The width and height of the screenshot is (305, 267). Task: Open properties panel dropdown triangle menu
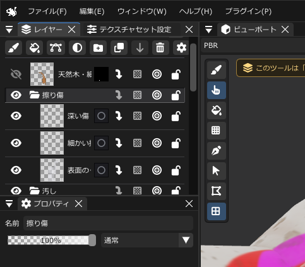coord(9,204)
